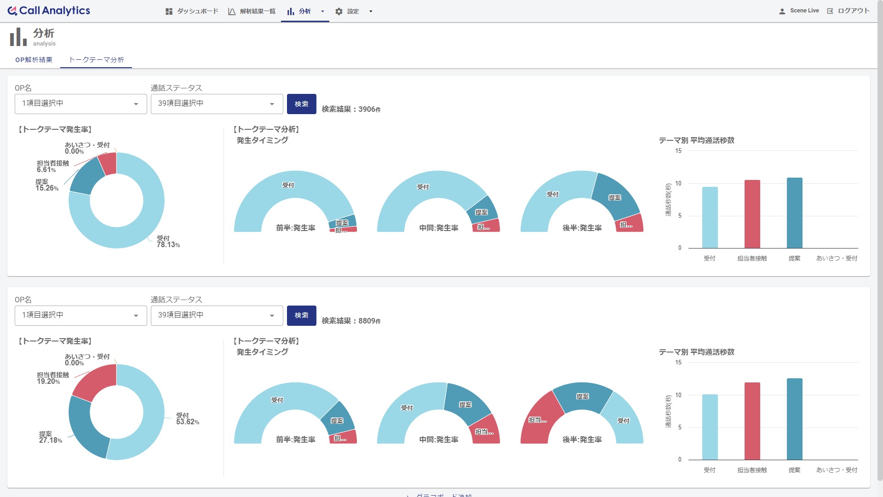Open the 設定 navigation item
The width and height of the screenshot is (883, 497).
click(x=353, y=11)
